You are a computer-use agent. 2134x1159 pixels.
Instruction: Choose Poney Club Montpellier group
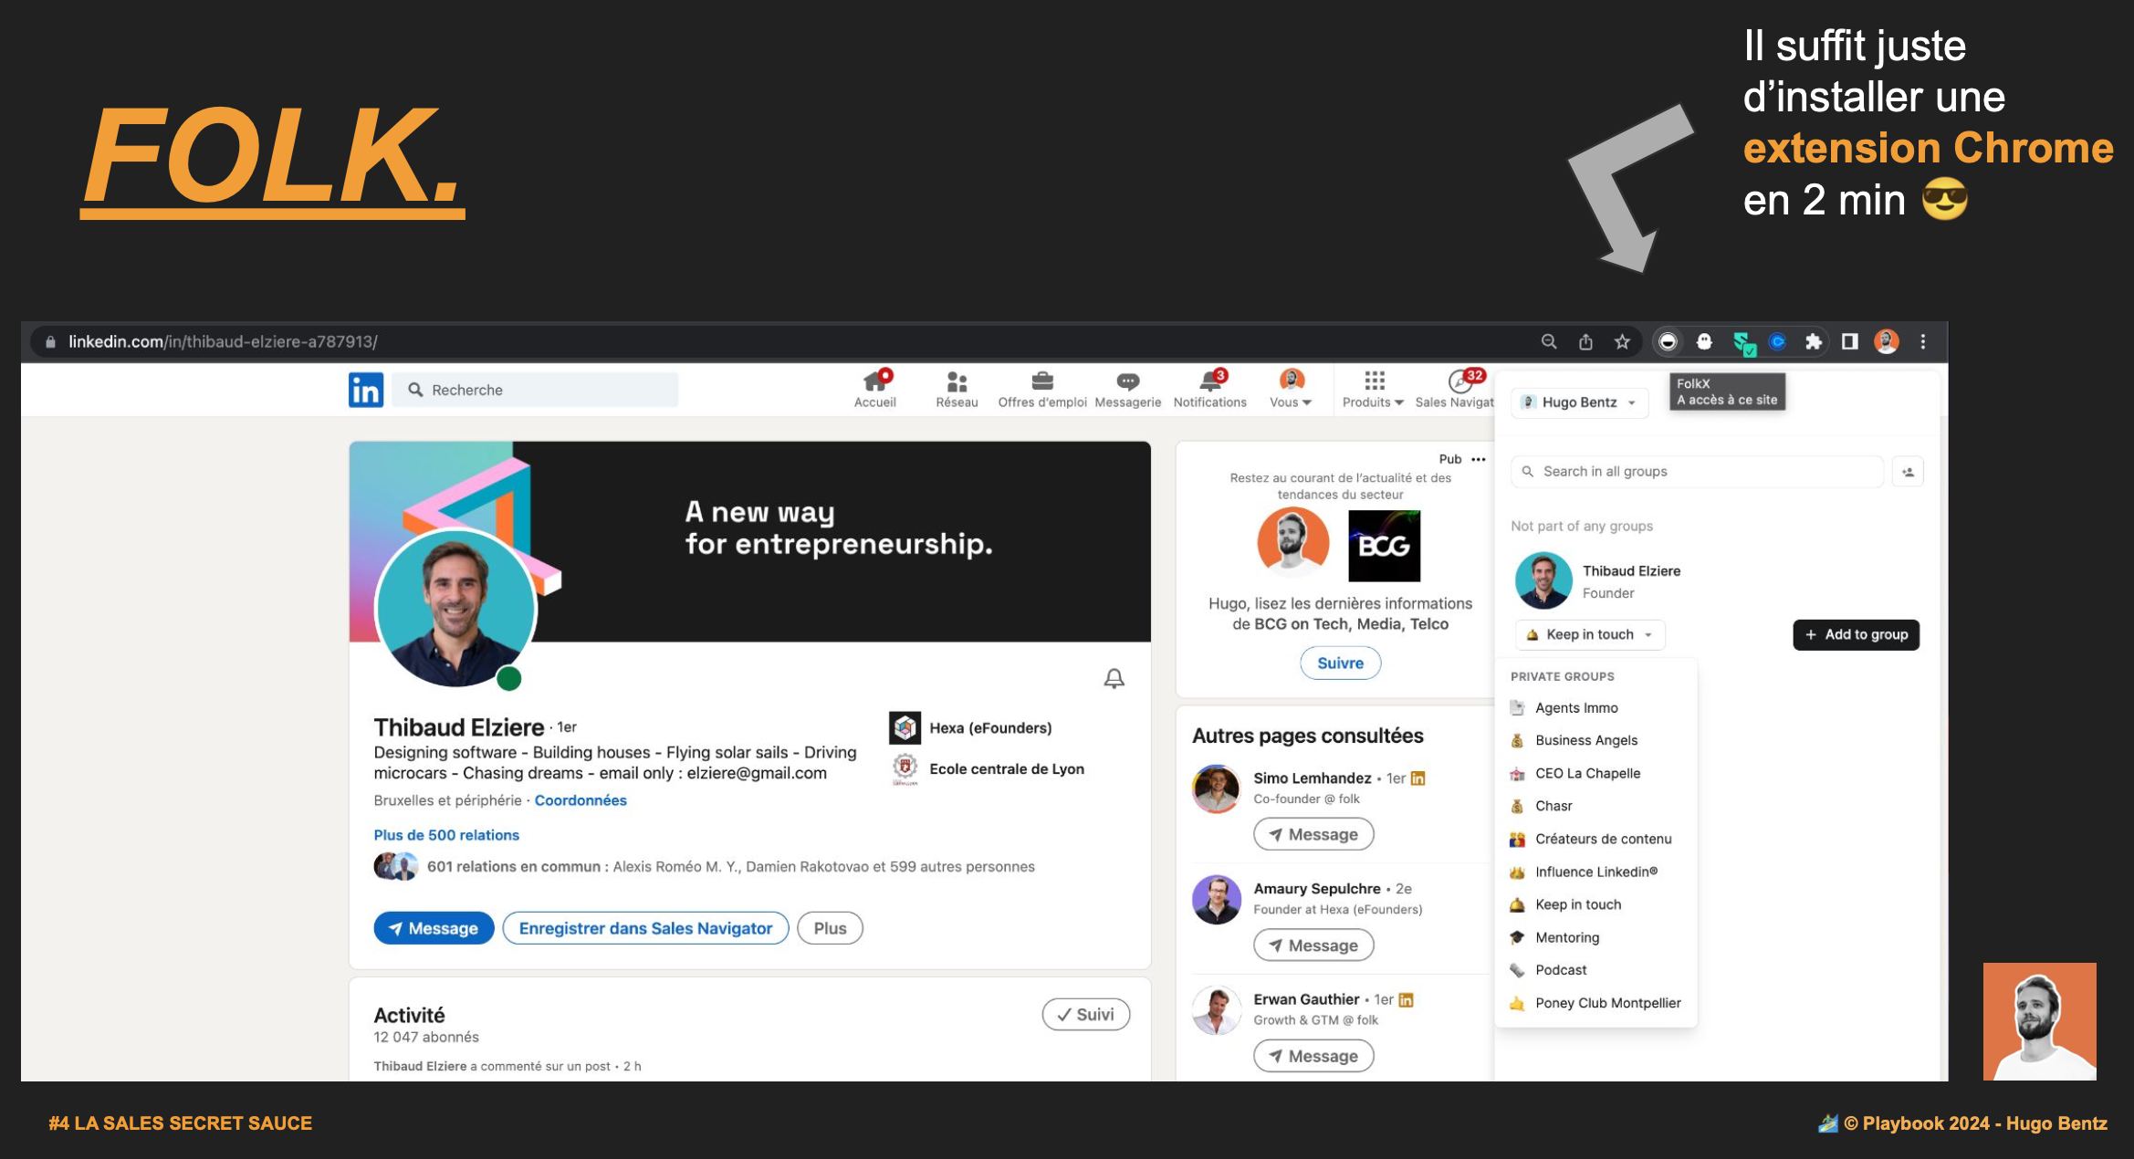tap(1607, 1003)
